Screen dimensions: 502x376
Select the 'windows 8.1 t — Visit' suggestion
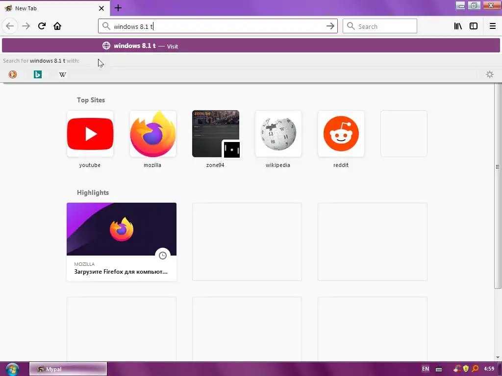[251, 46]
